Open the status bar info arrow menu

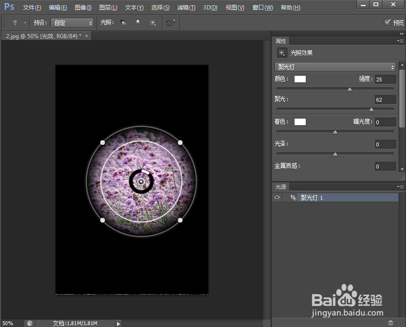point(119,323)
